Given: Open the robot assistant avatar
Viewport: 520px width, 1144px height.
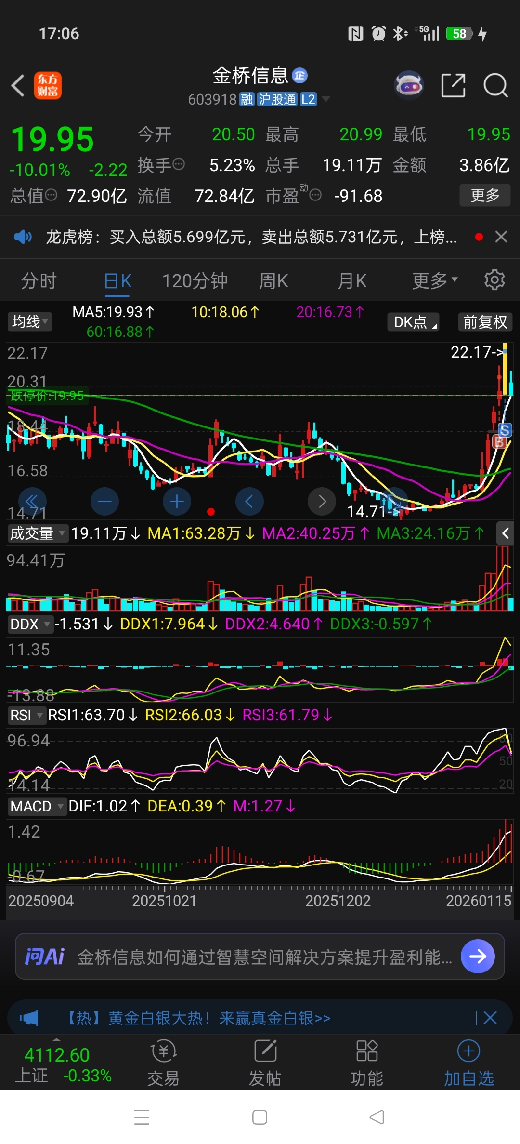Looking at the screenshot, I should [409, 85].
